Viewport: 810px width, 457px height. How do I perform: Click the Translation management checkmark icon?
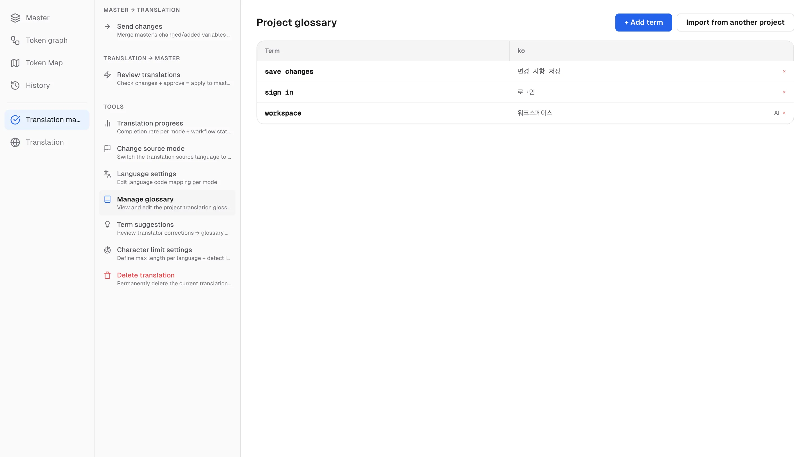[15, 120]
